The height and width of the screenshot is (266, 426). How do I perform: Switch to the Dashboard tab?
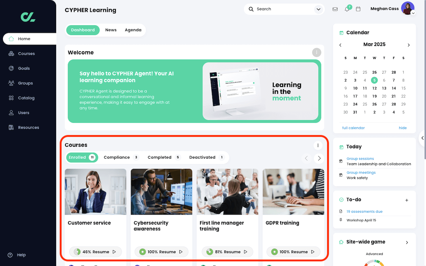(83, 30)
